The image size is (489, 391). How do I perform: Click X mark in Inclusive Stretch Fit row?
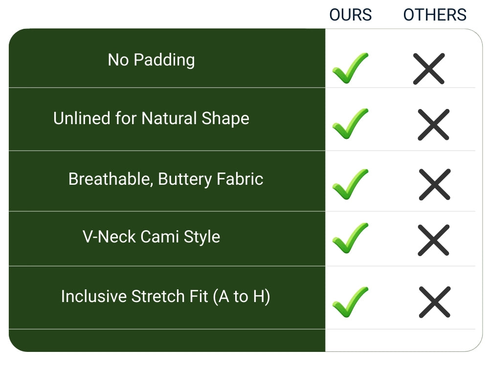pos(434,302)
